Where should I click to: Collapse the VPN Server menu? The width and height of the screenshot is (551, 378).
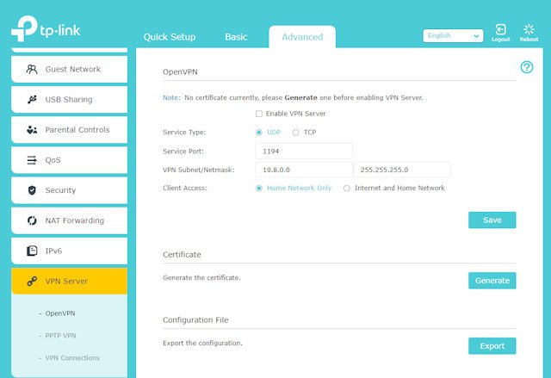click(x=69, y=281)
